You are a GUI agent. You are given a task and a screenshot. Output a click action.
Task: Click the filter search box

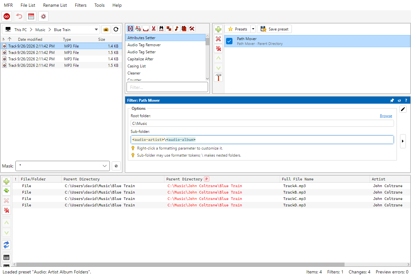(x=167, y=87)
